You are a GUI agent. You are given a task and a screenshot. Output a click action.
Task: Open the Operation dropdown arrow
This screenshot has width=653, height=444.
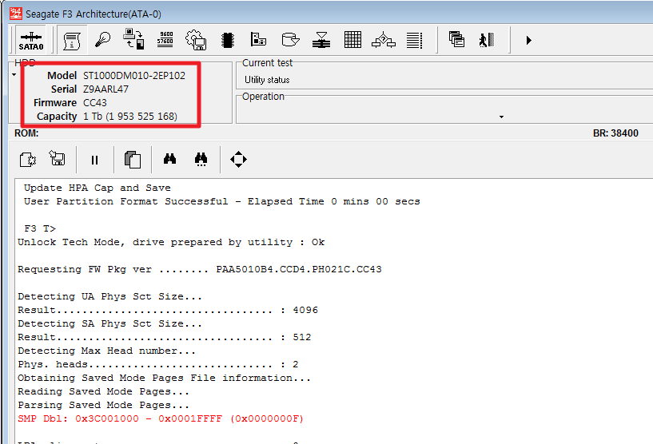[501, 117]
